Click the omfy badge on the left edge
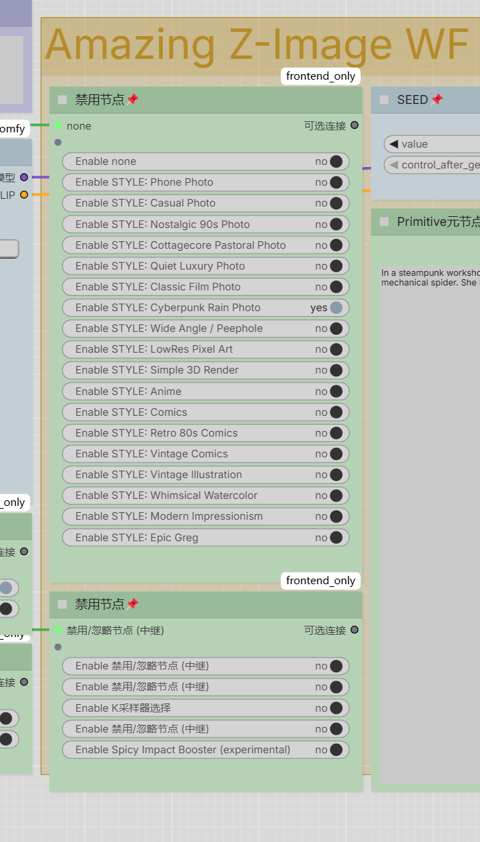 [x=14, y=128]
